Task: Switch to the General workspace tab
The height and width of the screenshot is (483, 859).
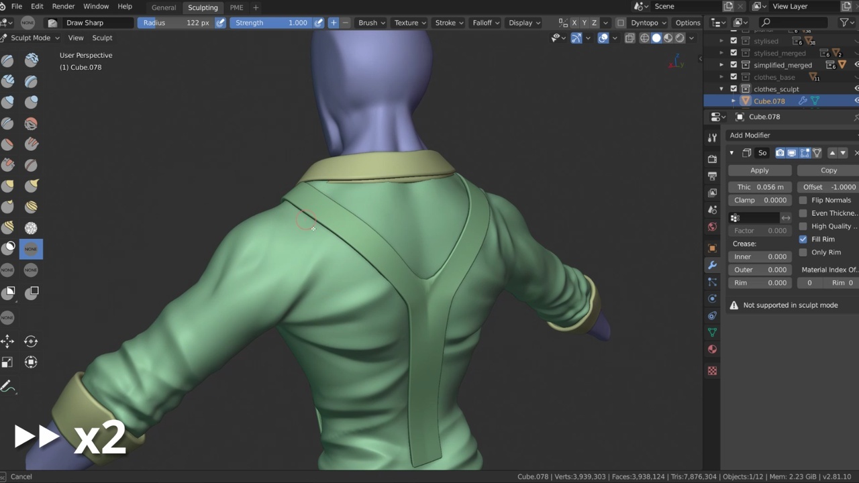Action: [x=164, y=7]
